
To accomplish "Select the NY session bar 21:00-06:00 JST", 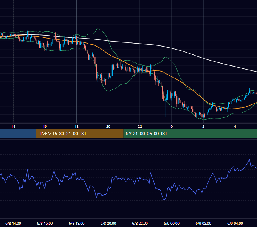I will 190,134.
